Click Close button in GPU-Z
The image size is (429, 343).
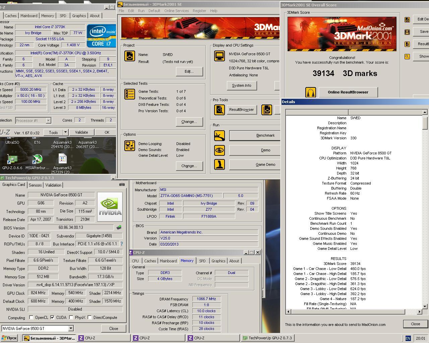[x=114, y=328]
